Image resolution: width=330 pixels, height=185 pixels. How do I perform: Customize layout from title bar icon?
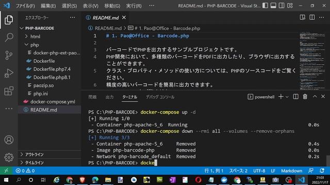pyautogui.click(x=290, y=6)
